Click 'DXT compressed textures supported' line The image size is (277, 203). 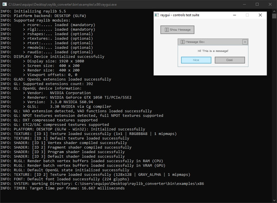[x=49, y=120]
